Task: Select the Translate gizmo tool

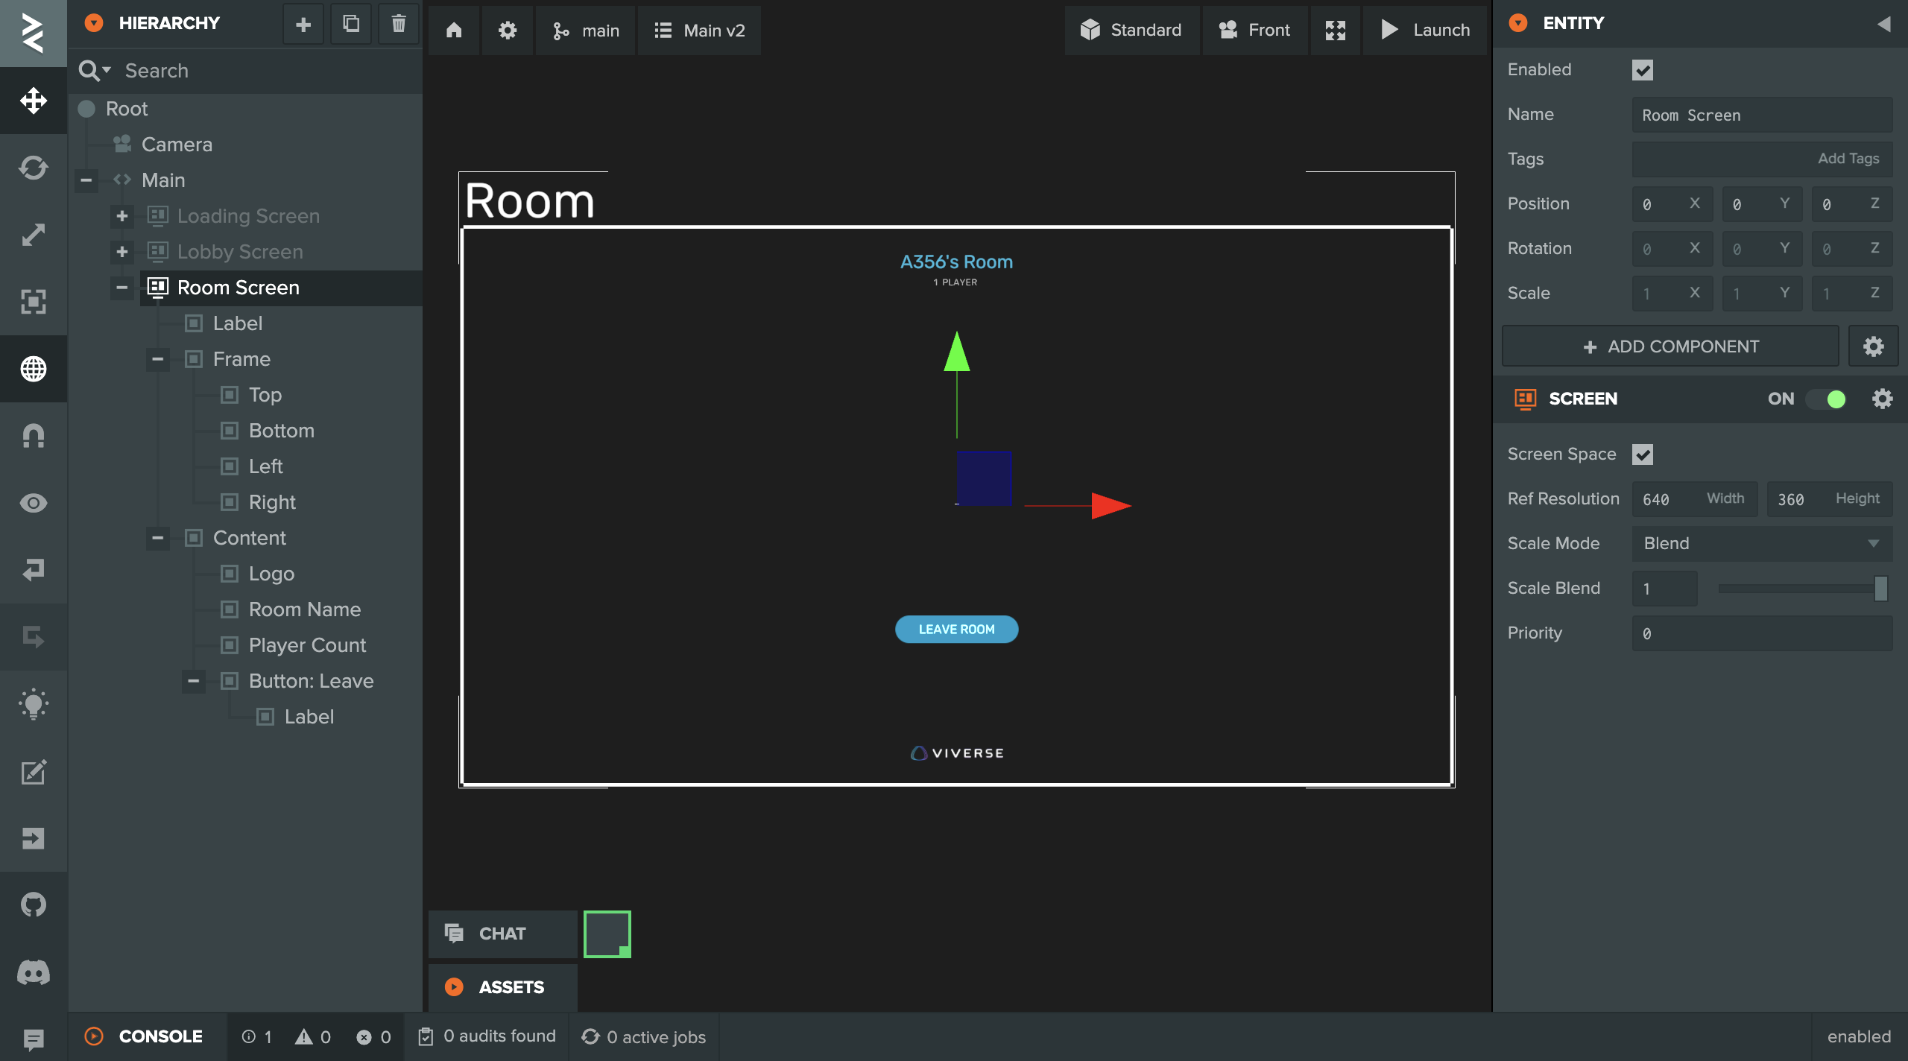Action: (x=34, y=101)
